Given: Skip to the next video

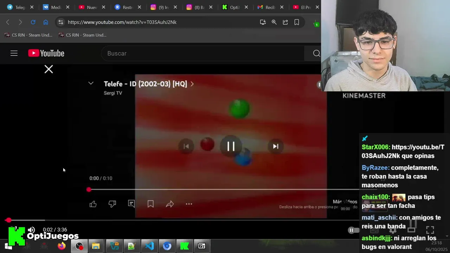Looking at the screenshot, I should tap(276, 146).
